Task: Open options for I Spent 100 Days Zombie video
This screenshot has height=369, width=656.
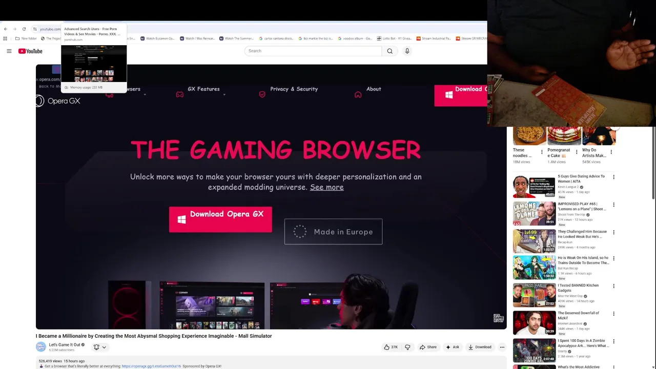Action: pyautogui.click(x=613, y=341)
